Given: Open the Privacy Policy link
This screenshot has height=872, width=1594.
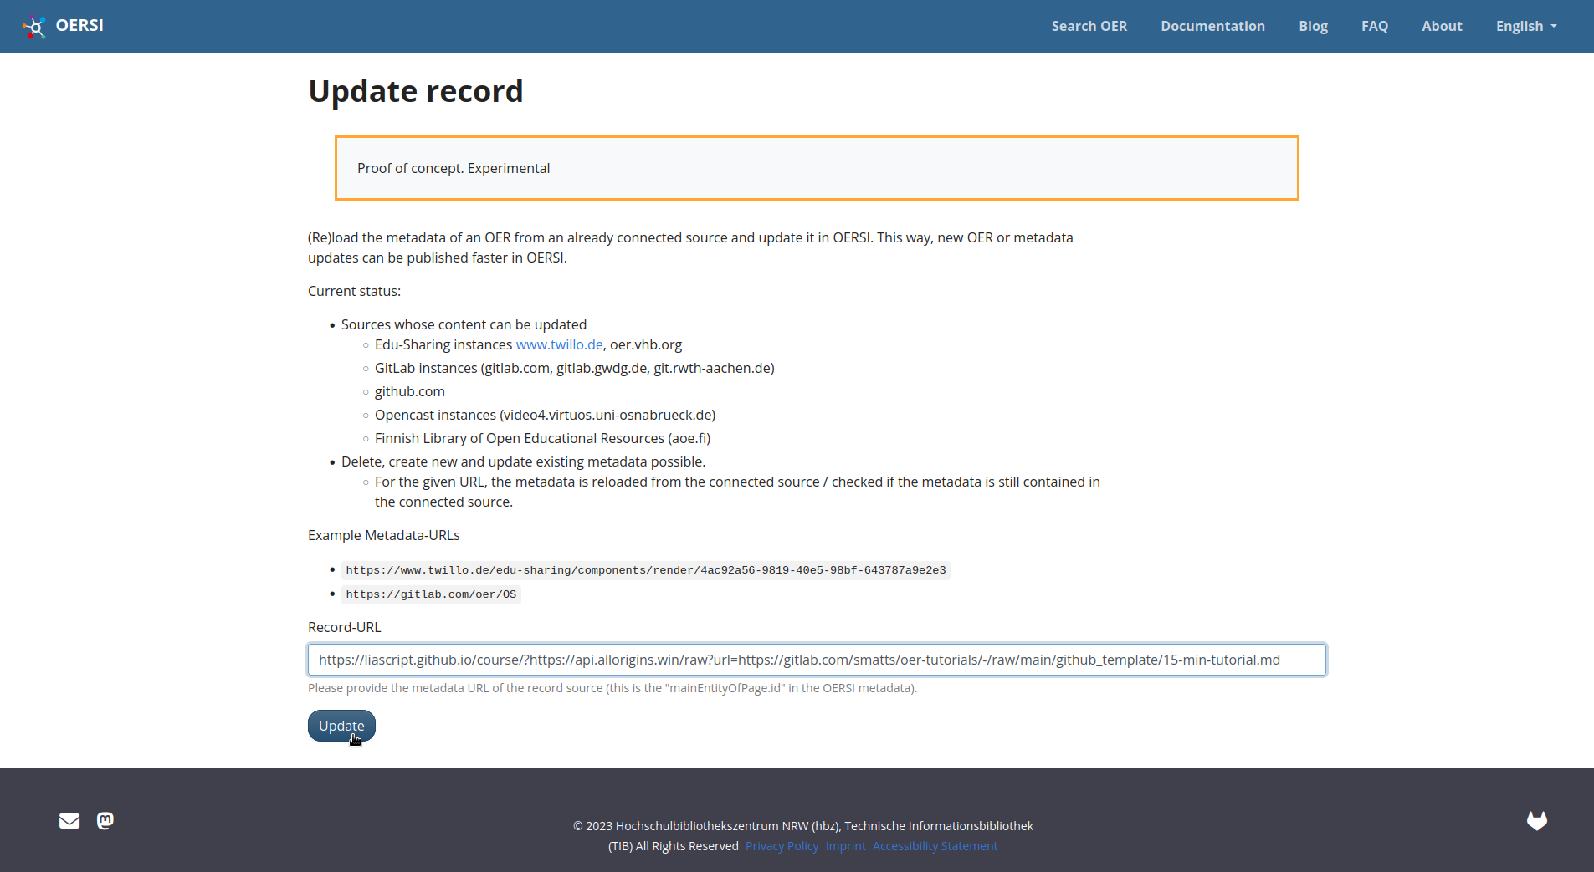Looking at the screenshot, I should 782,845.
